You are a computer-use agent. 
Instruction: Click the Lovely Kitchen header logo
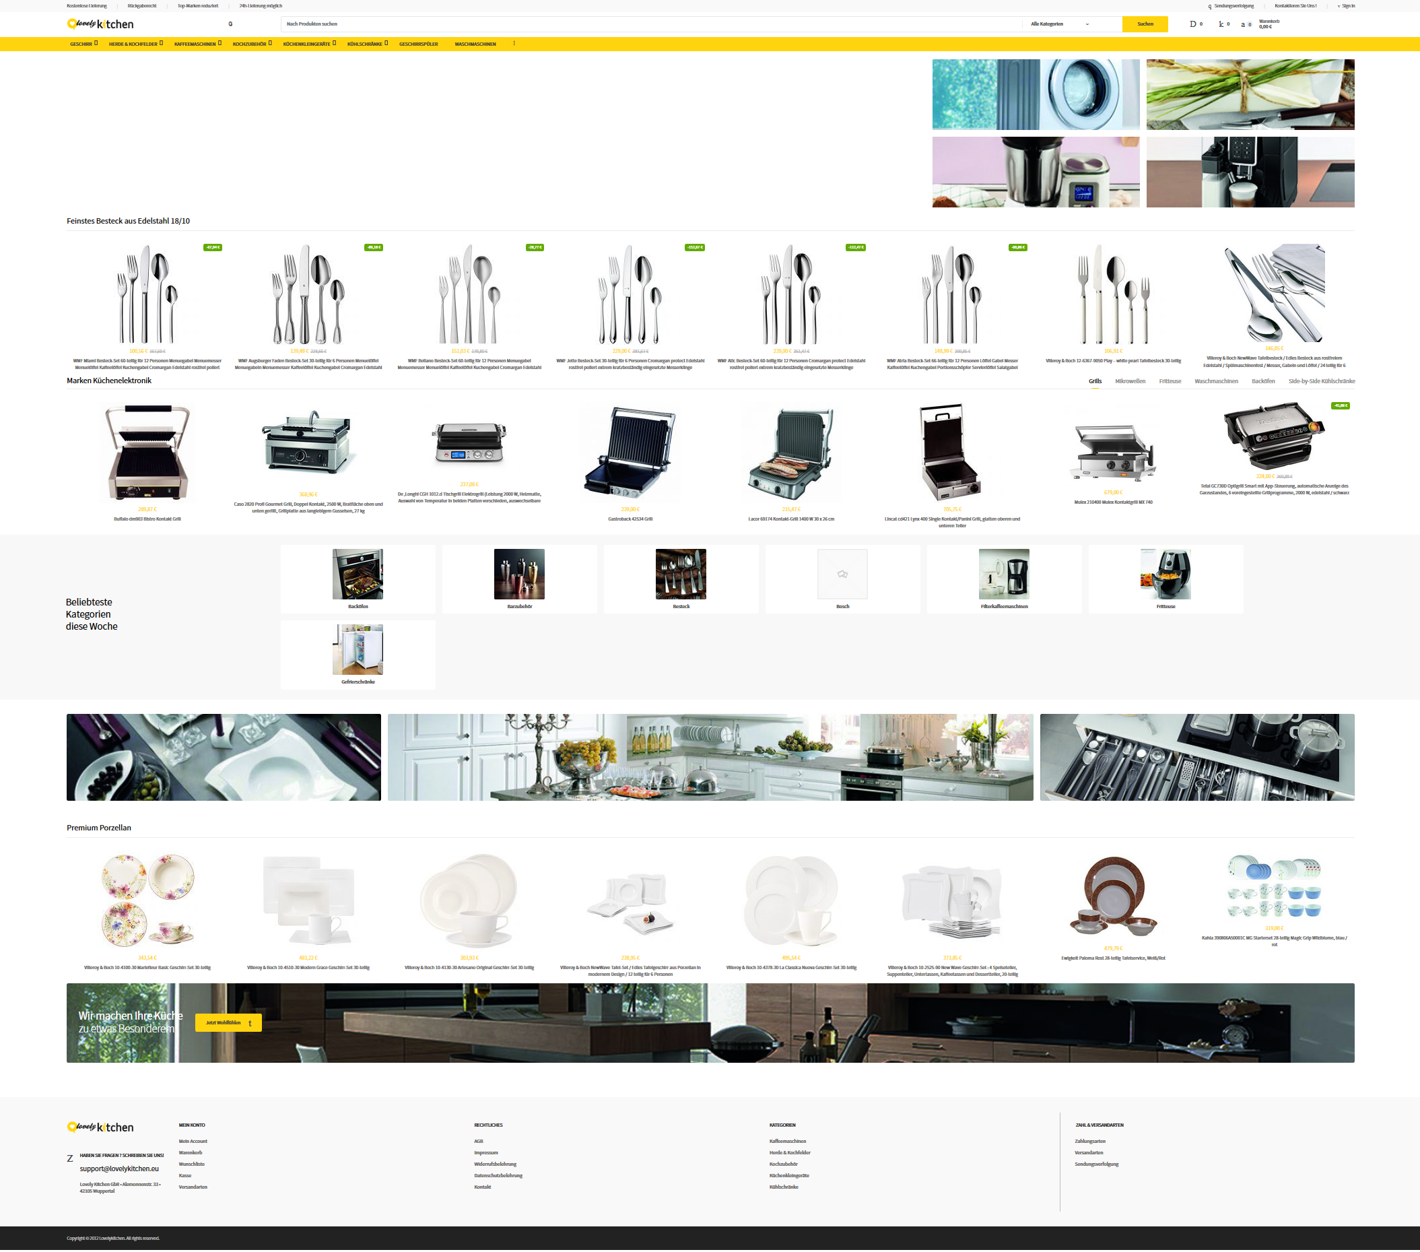100,24
